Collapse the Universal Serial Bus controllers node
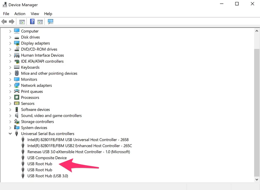 click(10, 134)
